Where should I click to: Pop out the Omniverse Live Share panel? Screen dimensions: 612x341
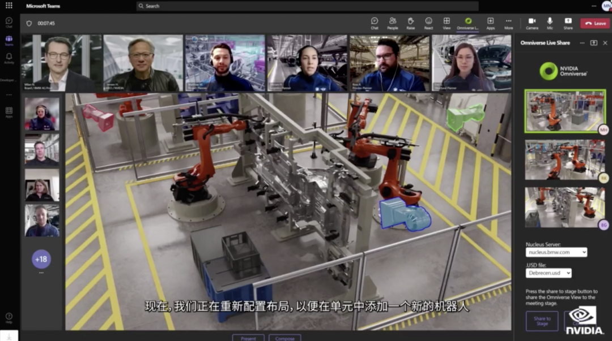click(593, 43)
